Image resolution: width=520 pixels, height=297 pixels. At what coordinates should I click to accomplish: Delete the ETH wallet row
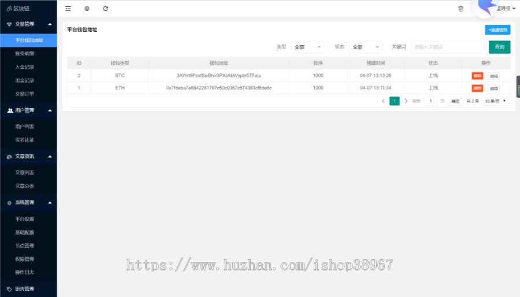point(477,88)
